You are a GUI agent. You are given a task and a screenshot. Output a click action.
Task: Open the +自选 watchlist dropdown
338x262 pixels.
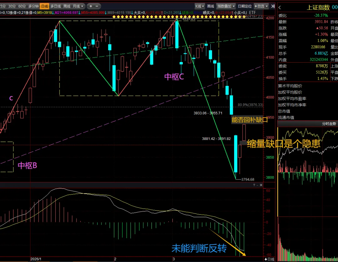coord(261,6)
